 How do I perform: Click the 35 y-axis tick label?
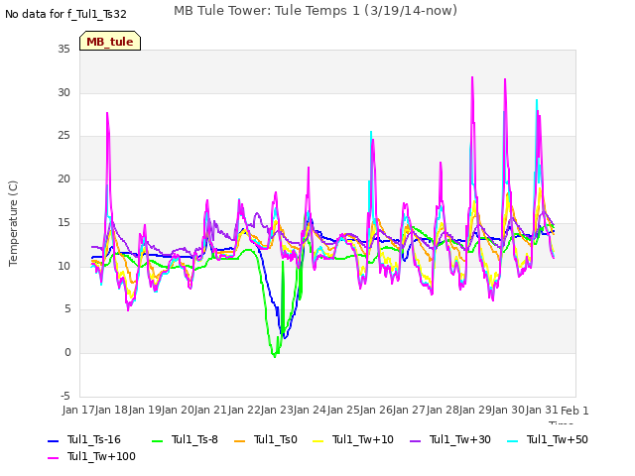click(63, 49)
